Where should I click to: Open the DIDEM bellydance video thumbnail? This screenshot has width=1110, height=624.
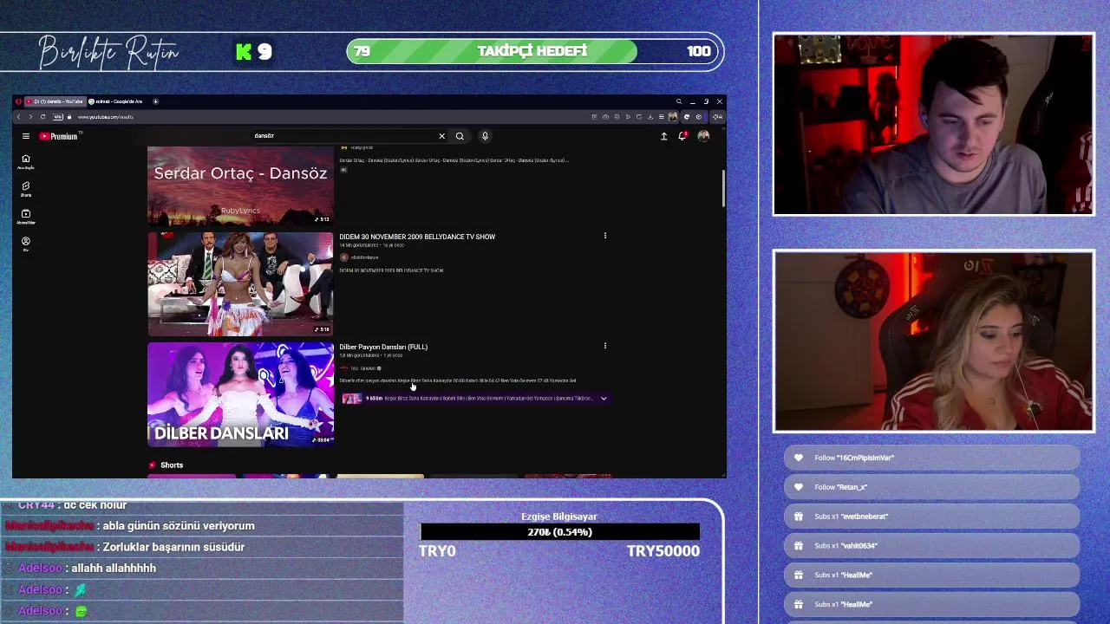[x=240, y=283]
